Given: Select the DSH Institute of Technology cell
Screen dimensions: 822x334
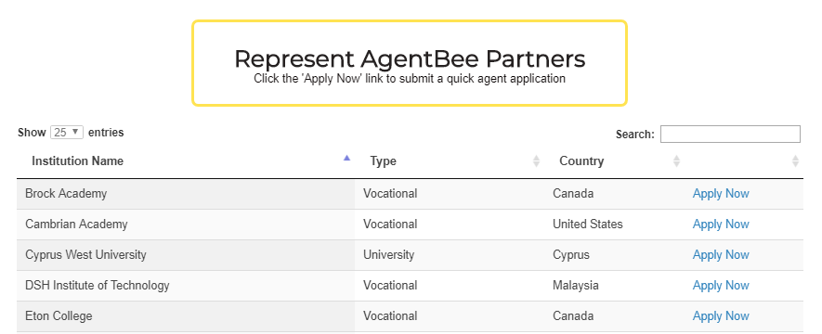Looking at the screenshot, I should pos(98,286).
